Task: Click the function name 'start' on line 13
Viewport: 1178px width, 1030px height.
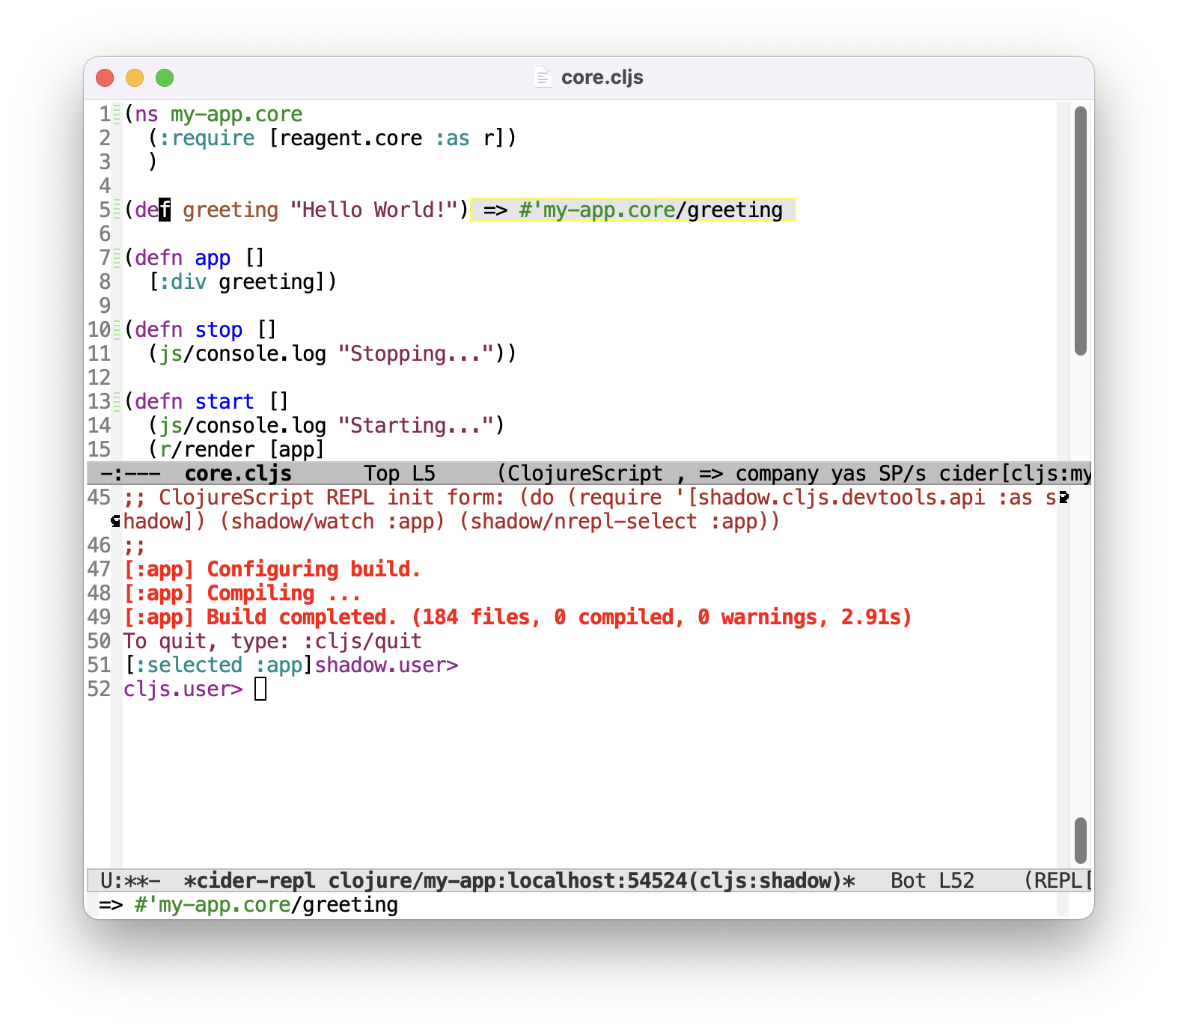Action: (x=225, y=401)
